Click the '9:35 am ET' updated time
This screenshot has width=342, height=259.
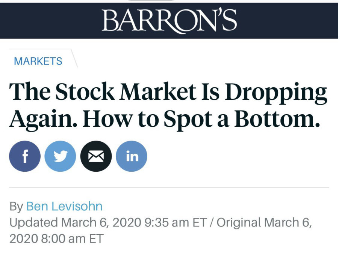176,223
